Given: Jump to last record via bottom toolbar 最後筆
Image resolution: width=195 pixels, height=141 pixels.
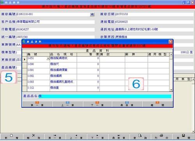Looking at the screenshot, I should 119,137.
